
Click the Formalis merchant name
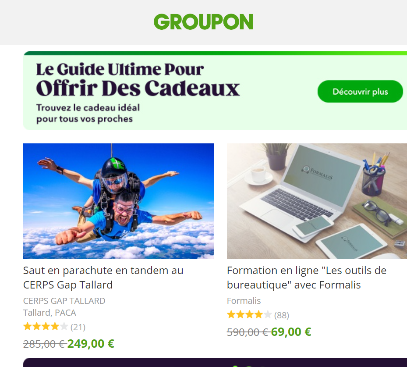click(x=244, y=301)
